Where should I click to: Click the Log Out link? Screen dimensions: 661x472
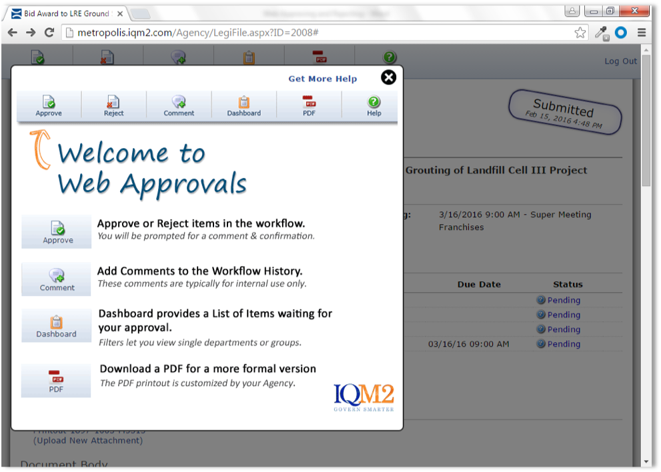click(620, 61)
